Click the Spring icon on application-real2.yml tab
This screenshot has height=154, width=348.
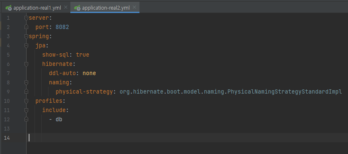click(77, 8)
